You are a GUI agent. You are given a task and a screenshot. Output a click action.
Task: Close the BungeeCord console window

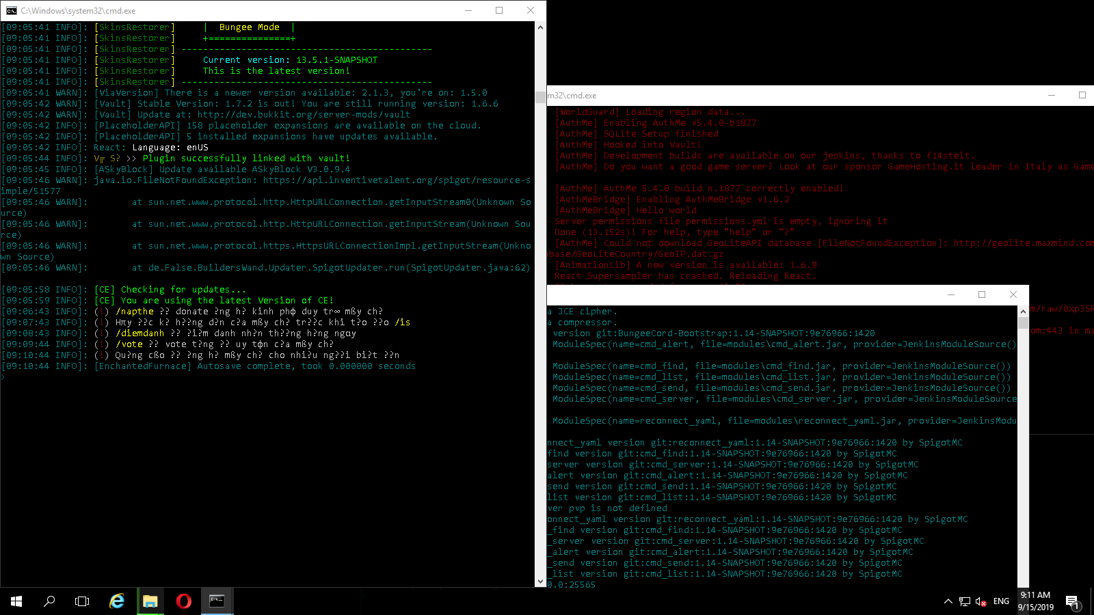point(1013,295)
